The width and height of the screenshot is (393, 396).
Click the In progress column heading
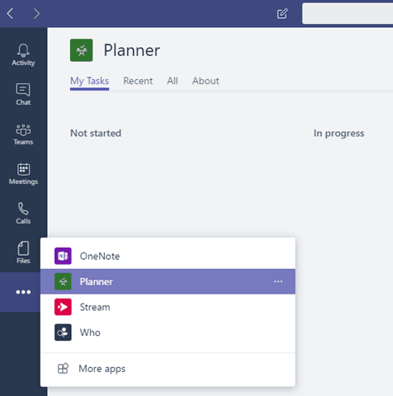point(339,134)
